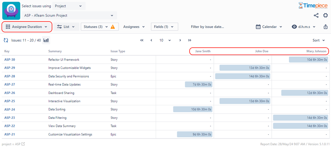
Task: Click the export icon at top right
Action: [325, 27]
